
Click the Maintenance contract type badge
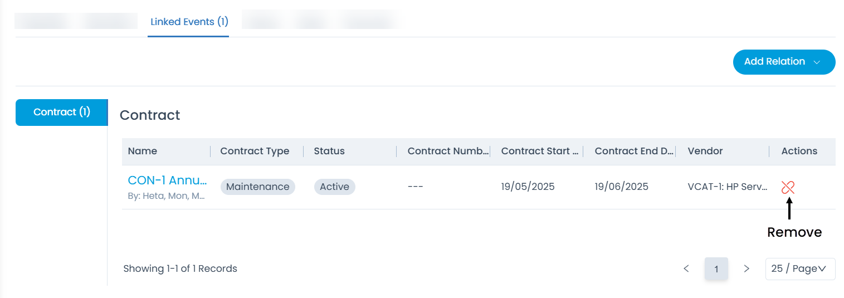coord(258,187)
